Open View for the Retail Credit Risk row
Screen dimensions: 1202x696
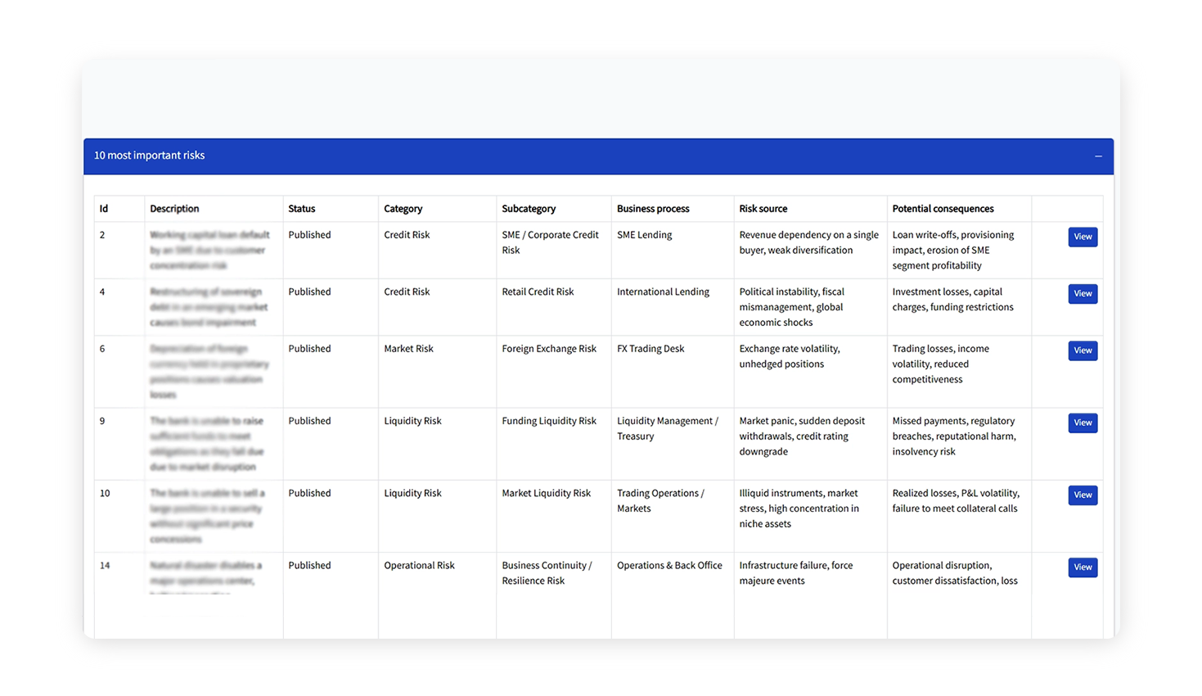(1082, 293)
